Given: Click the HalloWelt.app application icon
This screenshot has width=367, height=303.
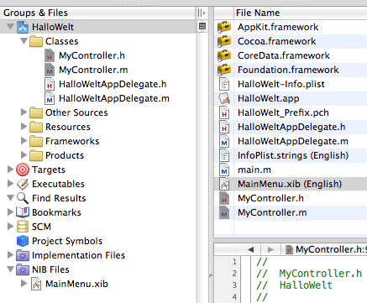Looking at the screenshot, I should [x=224, y=98].
